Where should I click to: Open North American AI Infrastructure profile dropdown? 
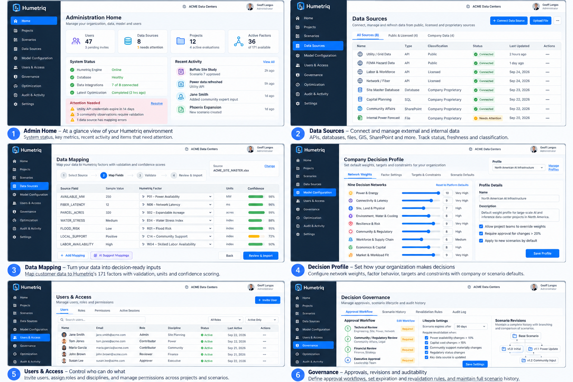coord(519,167)
